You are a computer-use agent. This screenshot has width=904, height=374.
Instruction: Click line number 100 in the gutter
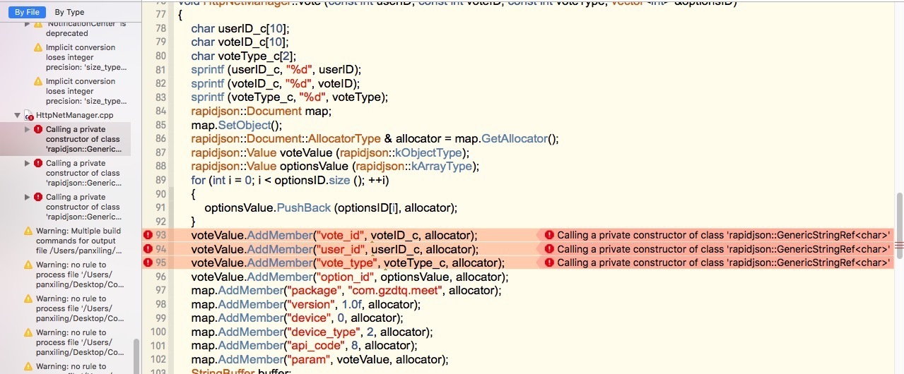159,332
